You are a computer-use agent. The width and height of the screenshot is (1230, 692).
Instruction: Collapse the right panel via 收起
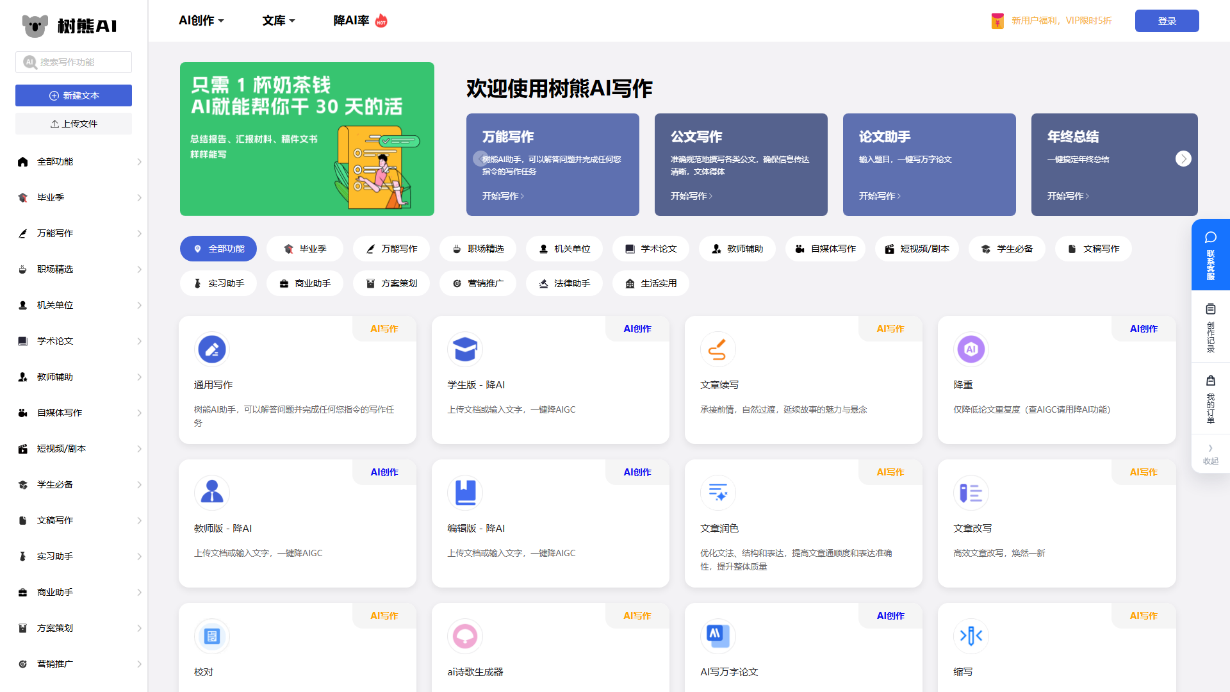[x=1211, y=454]
